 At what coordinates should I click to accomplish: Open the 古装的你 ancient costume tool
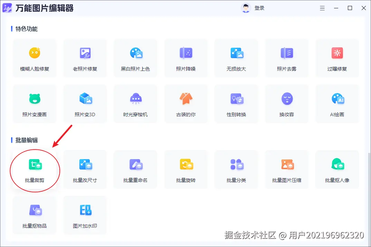click(186, 104)
